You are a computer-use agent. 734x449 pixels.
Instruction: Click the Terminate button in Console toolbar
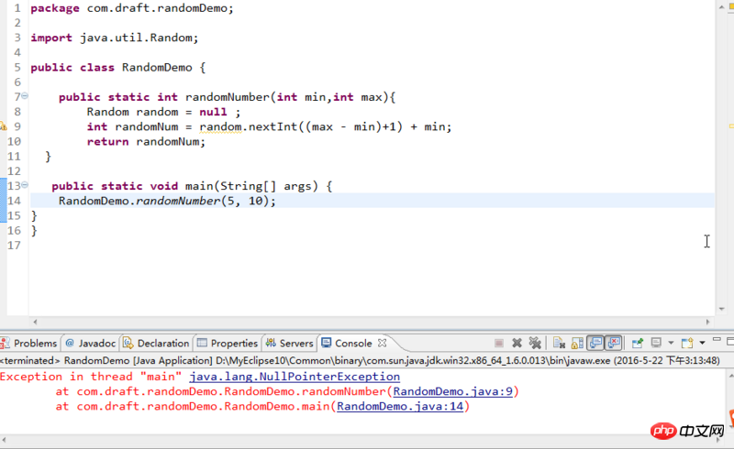[x=499, y=344]
